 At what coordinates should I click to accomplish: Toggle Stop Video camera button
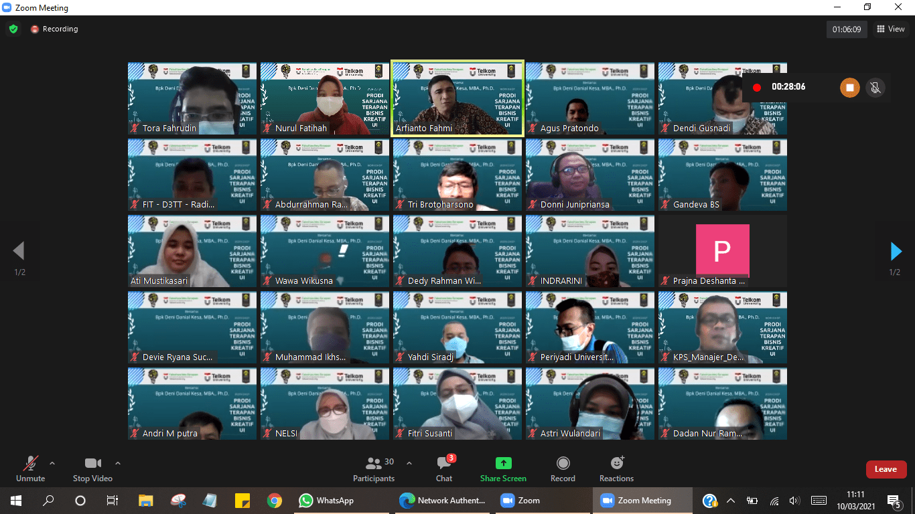pos(92,468)
